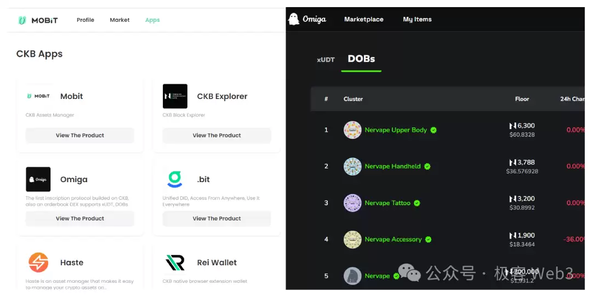The width and height of the screenshot is (592, 297).
Task: Select the Rei Wallet icon
Action: point(175,263)
